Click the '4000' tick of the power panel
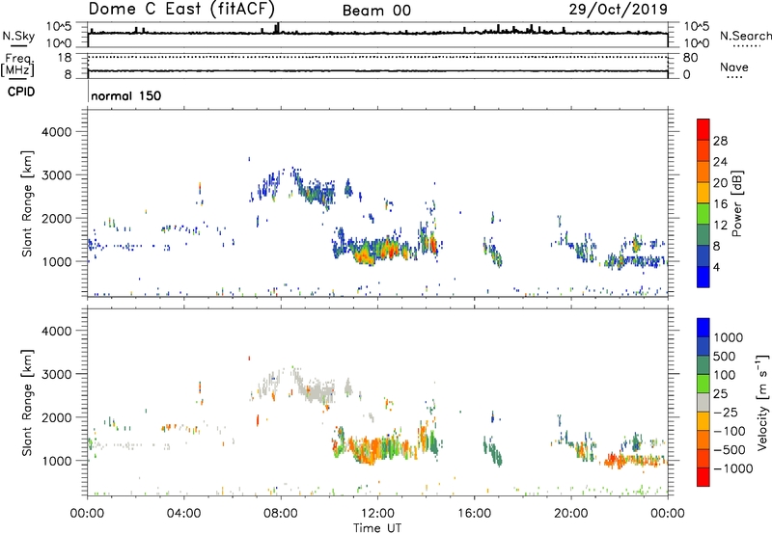Screen dimensions: 772x534 tap(56, 132)
